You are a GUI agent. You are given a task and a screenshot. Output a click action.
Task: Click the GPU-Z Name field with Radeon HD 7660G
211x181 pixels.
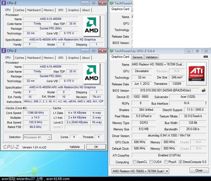(158, 64)
